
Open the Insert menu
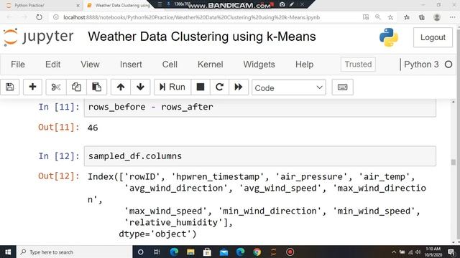[x=131, y=64]
